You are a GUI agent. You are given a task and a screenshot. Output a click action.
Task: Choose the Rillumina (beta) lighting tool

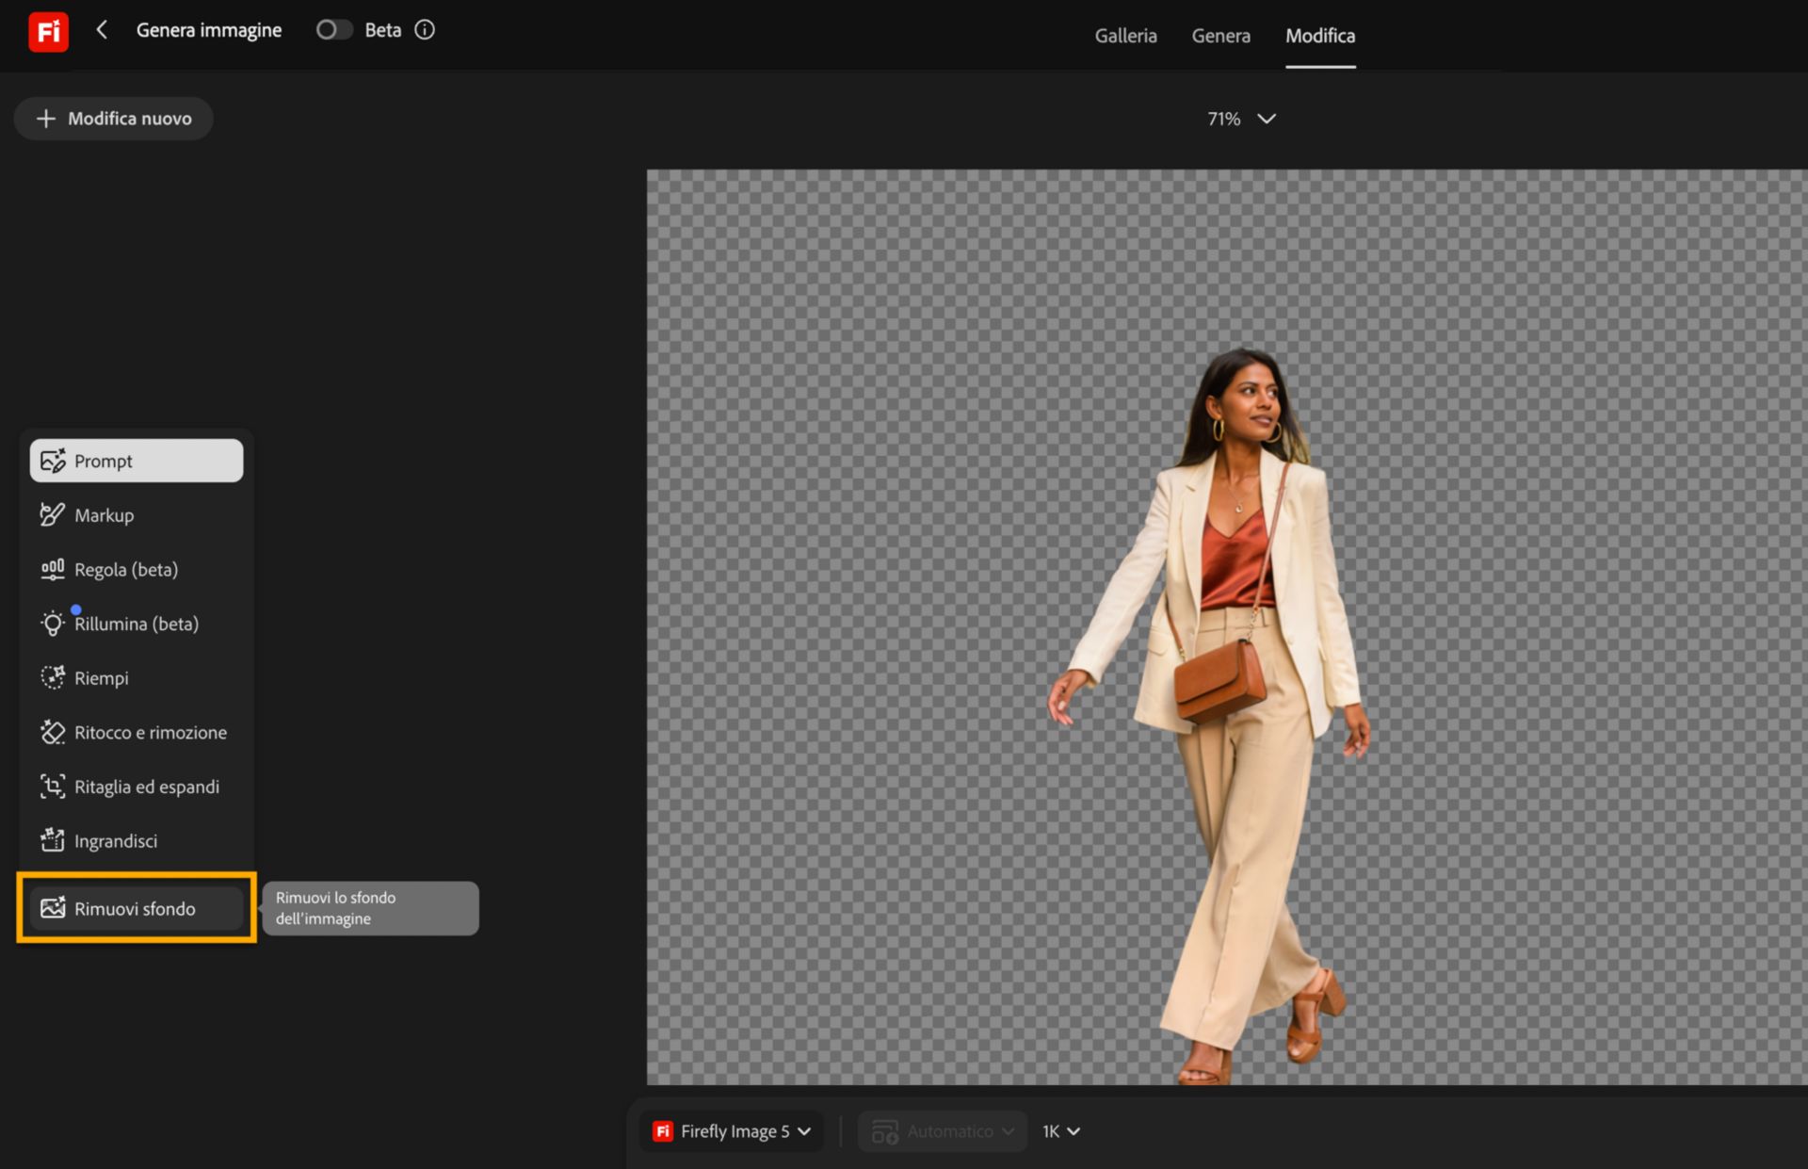[x=137, y=624]
